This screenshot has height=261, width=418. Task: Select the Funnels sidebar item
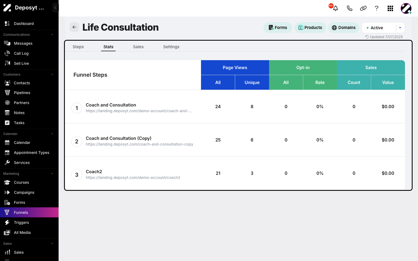[29, 212]
